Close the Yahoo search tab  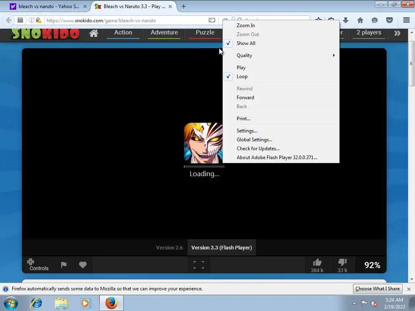coord(85,6)
